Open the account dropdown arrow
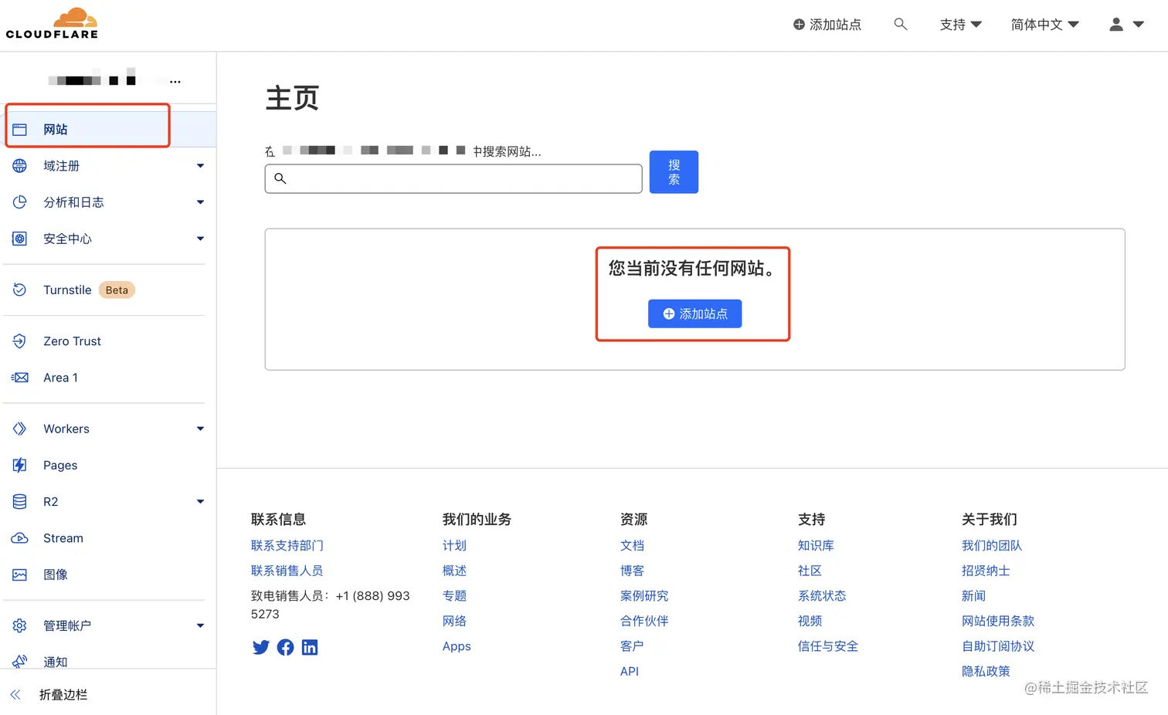Viewport: 1168px width, 715px height. 1139,25
